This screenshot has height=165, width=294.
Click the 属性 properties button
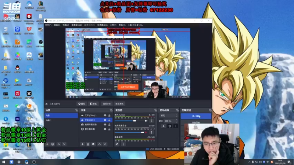82,104
